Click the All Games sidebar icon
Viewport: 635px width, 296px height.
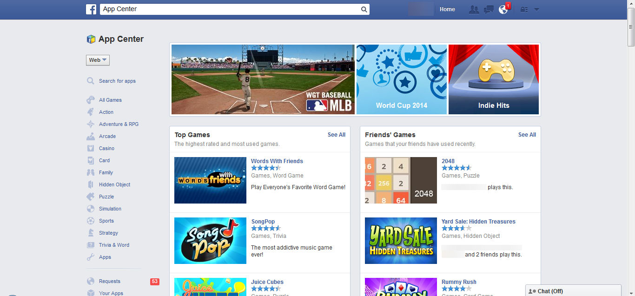91,100
